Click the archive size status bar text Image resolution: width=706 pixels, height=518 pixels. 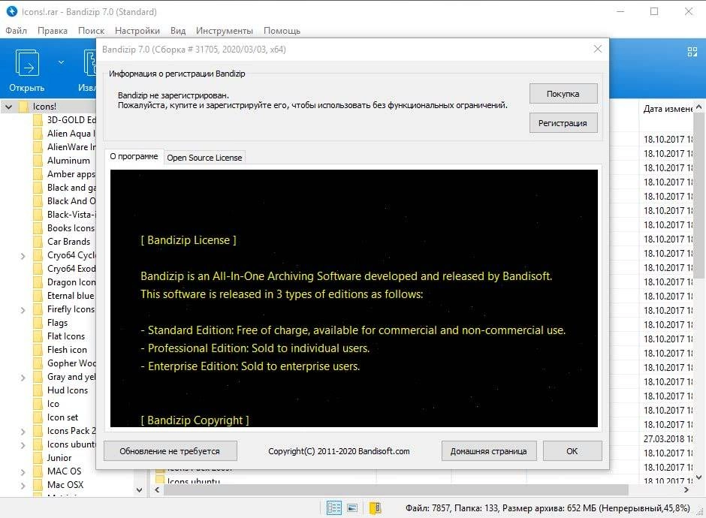point(548,508)
